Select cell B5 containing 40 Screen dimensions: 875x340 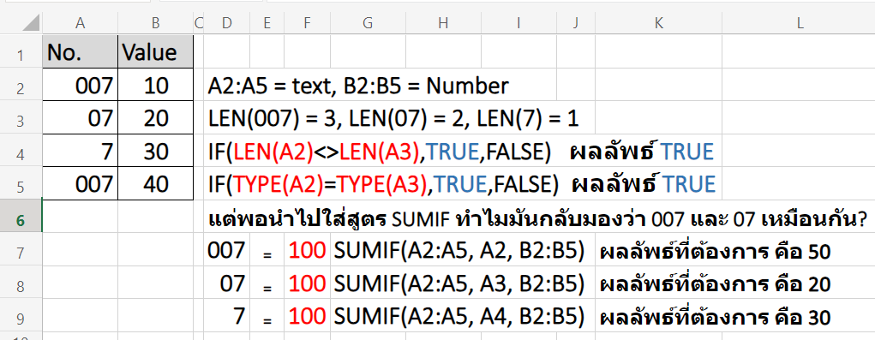click(x=156, y=183)
